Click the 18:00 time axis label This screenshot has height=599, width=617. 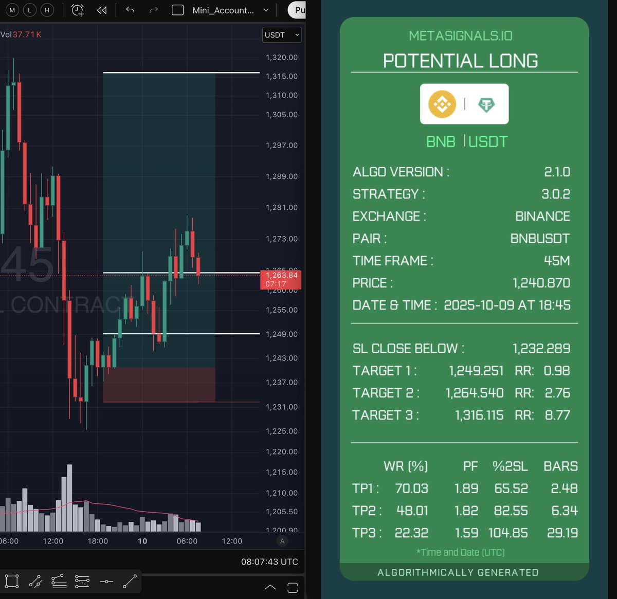[x=98, y=541]
